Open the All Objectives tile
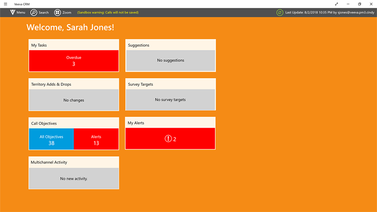Viewport: 377px width, 212px height. 51,139
